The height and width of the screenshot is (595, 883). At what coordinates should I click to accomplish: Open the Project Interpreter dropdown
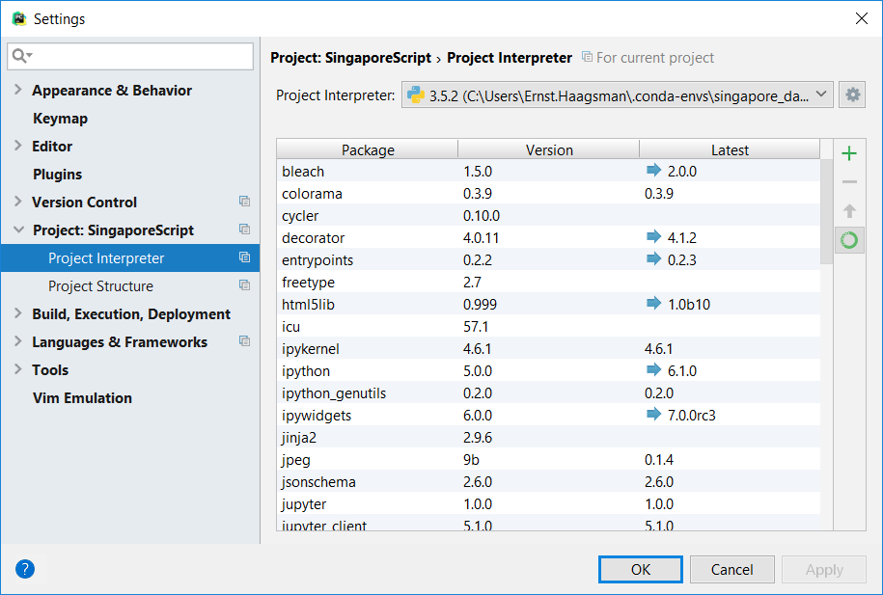click(617, 95)
